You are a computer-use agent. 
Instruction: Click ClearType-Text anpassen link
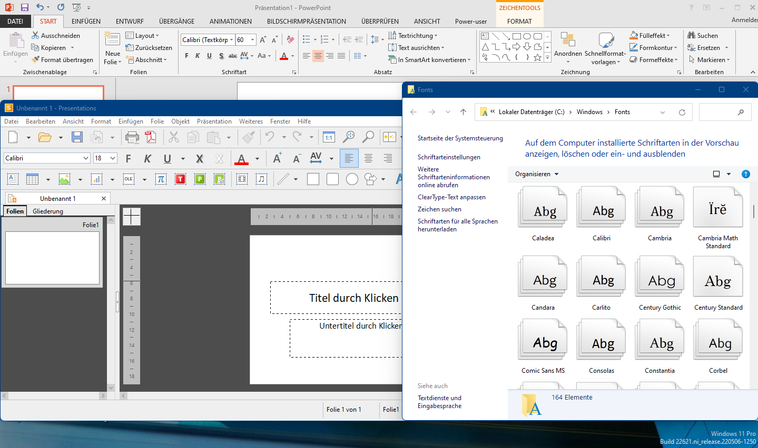(x=451, y=197)
